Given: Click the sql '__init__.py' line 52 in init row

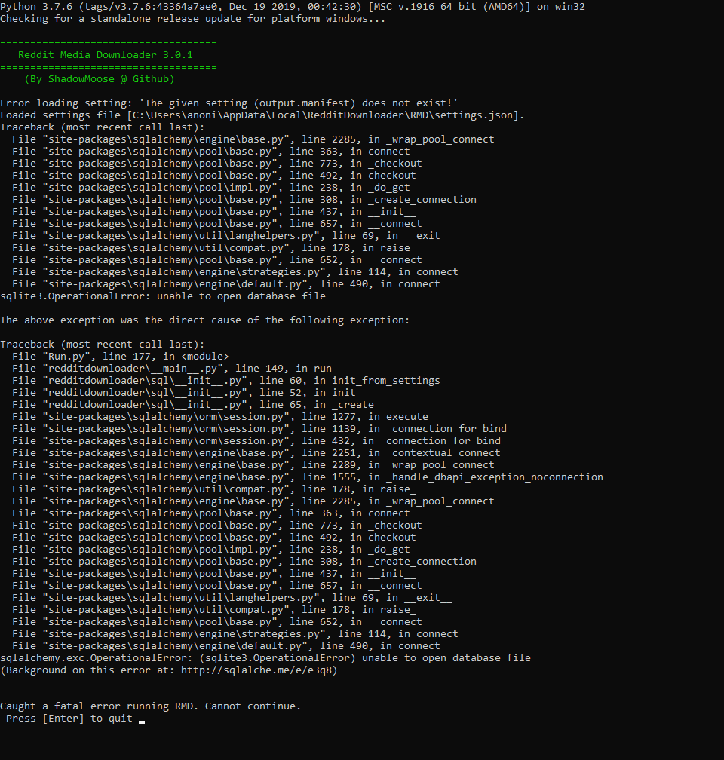Looking at the screenshot, I should coord(184,393).
